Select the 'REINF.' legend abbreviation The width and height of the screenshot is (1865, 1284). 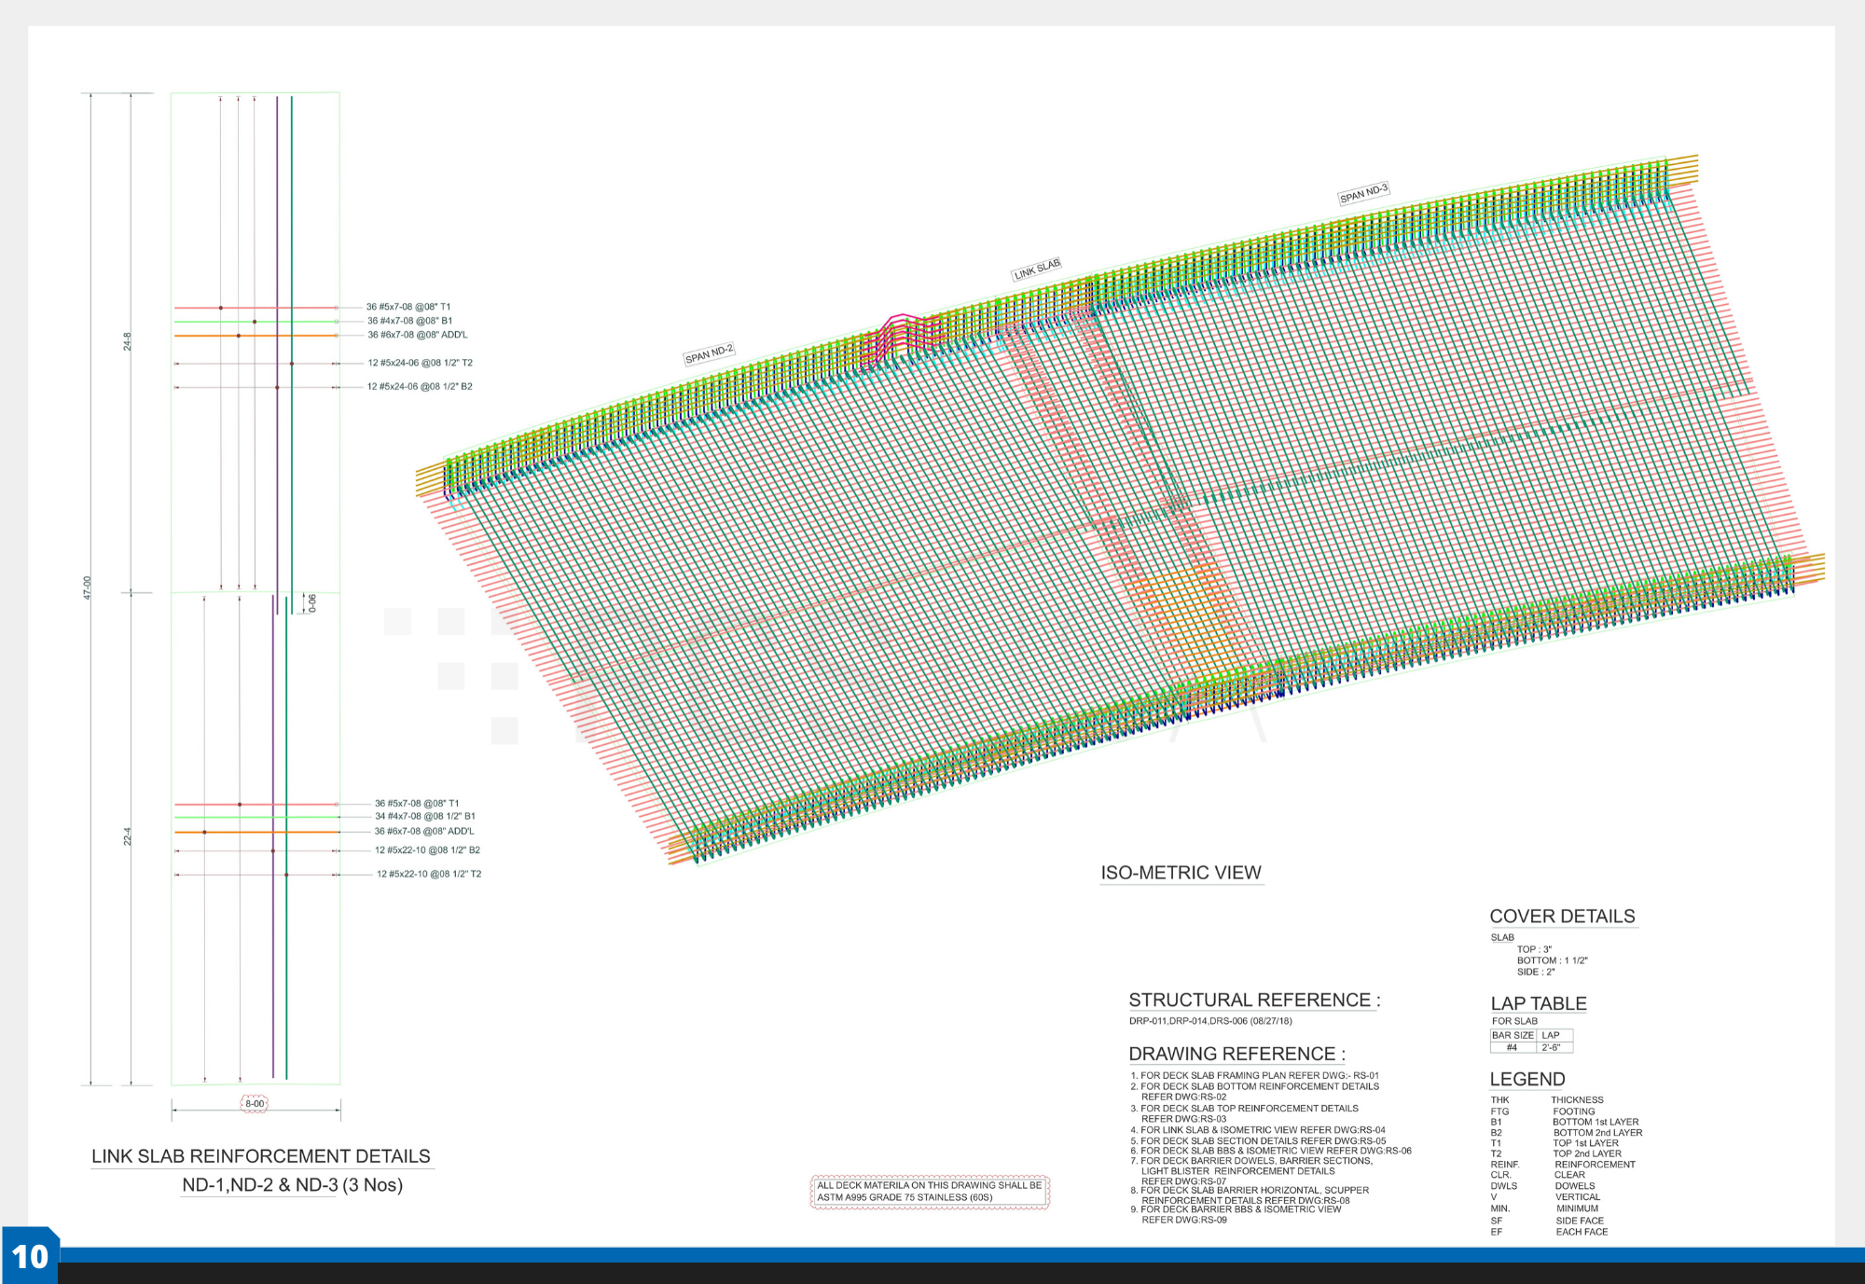(x=1504, y=1165)
